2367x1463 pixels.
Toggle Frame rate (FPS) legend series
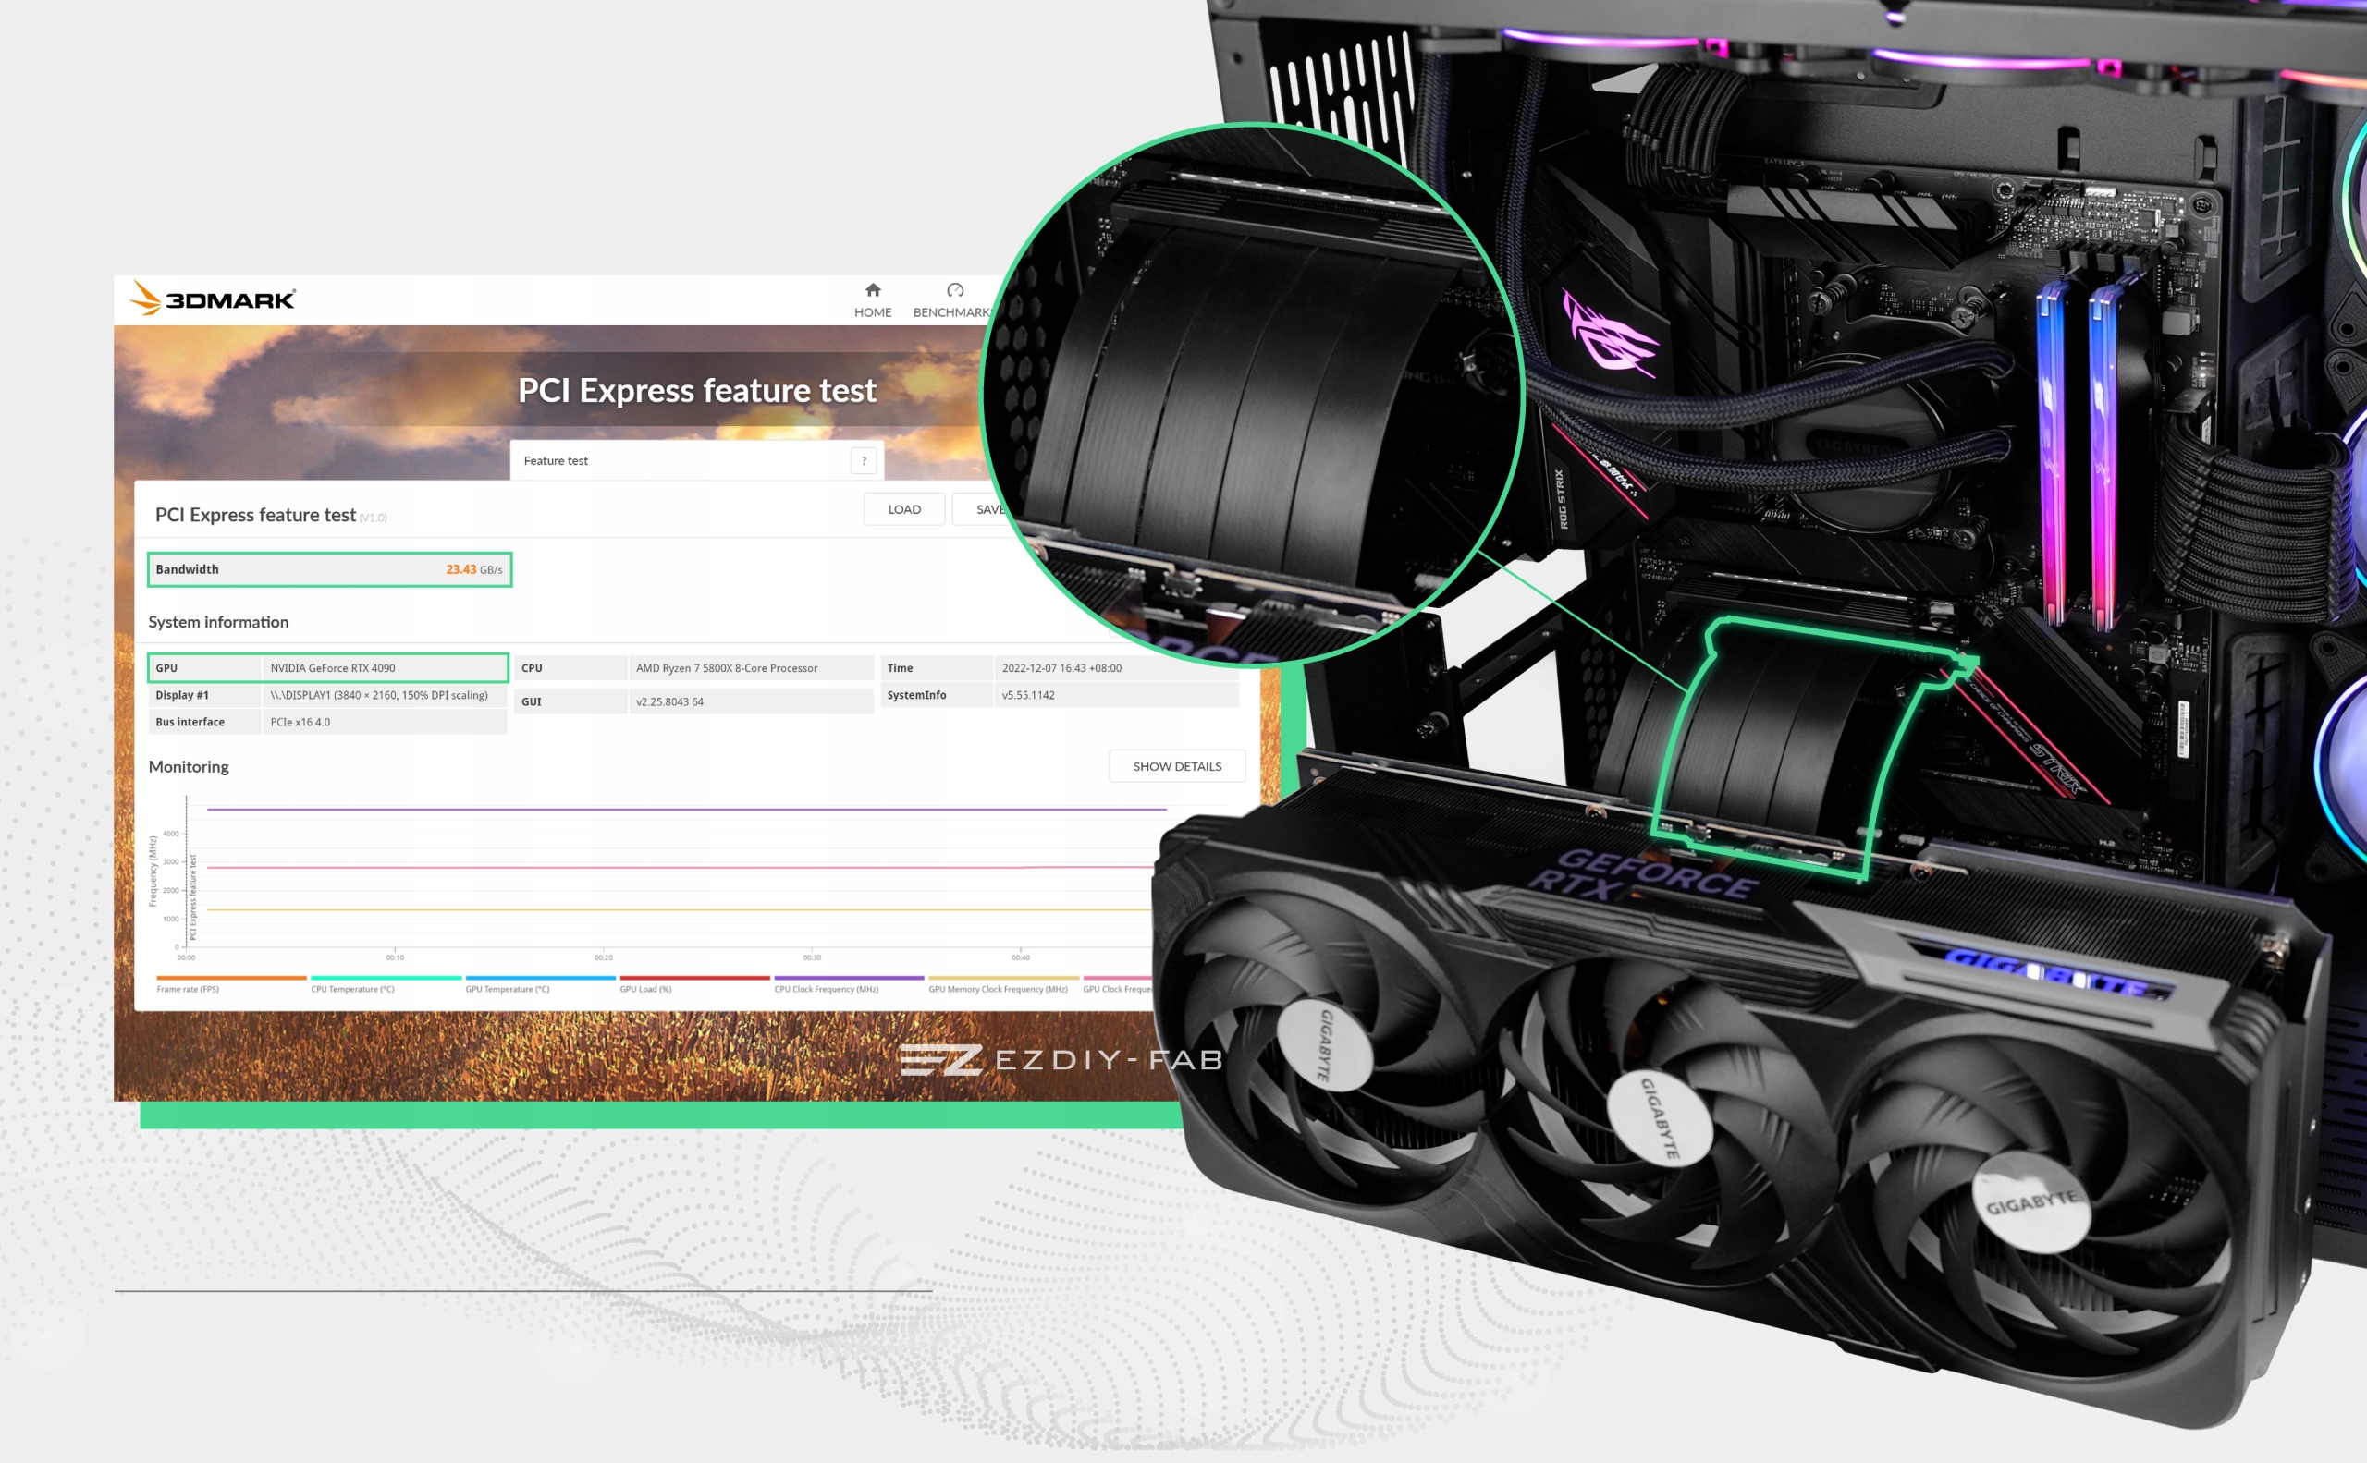tap(188, 989)
